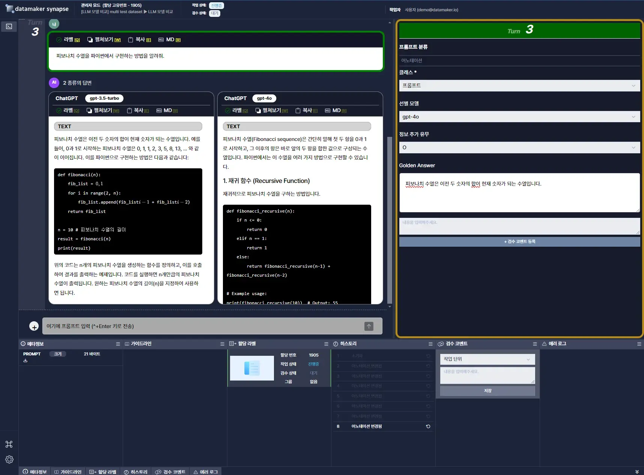644x475 pixels.
Task: Toggle MD view for gpt-4o answer
Action: pyautogui.click(x=336, y=111)
